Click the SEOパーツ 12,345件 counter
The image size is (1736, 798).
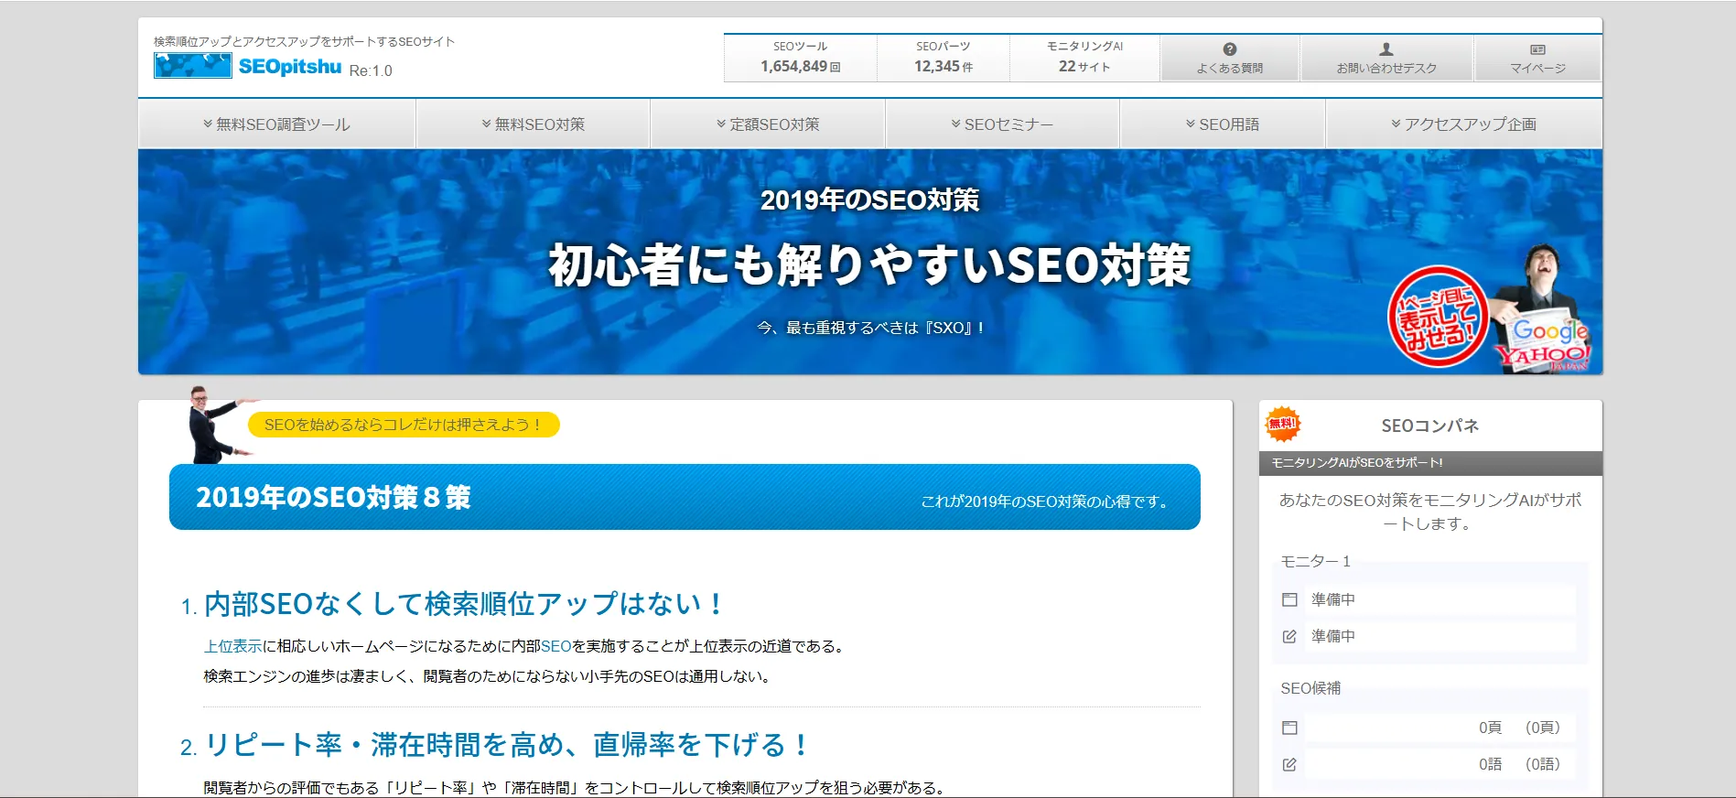click(x=943, y=58)
